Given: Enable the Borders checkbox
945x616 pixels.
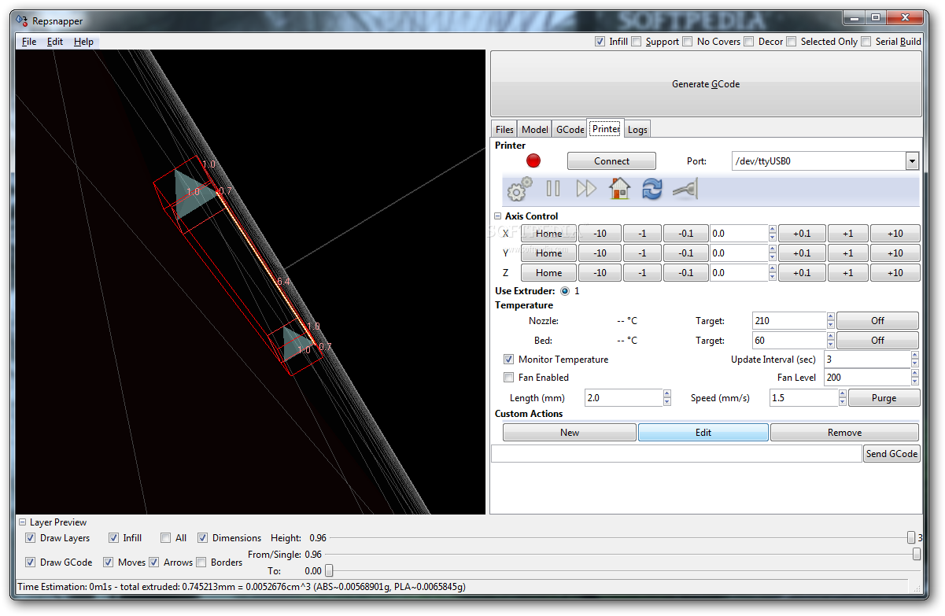Looking at the screenshot, I should [201, 562].
